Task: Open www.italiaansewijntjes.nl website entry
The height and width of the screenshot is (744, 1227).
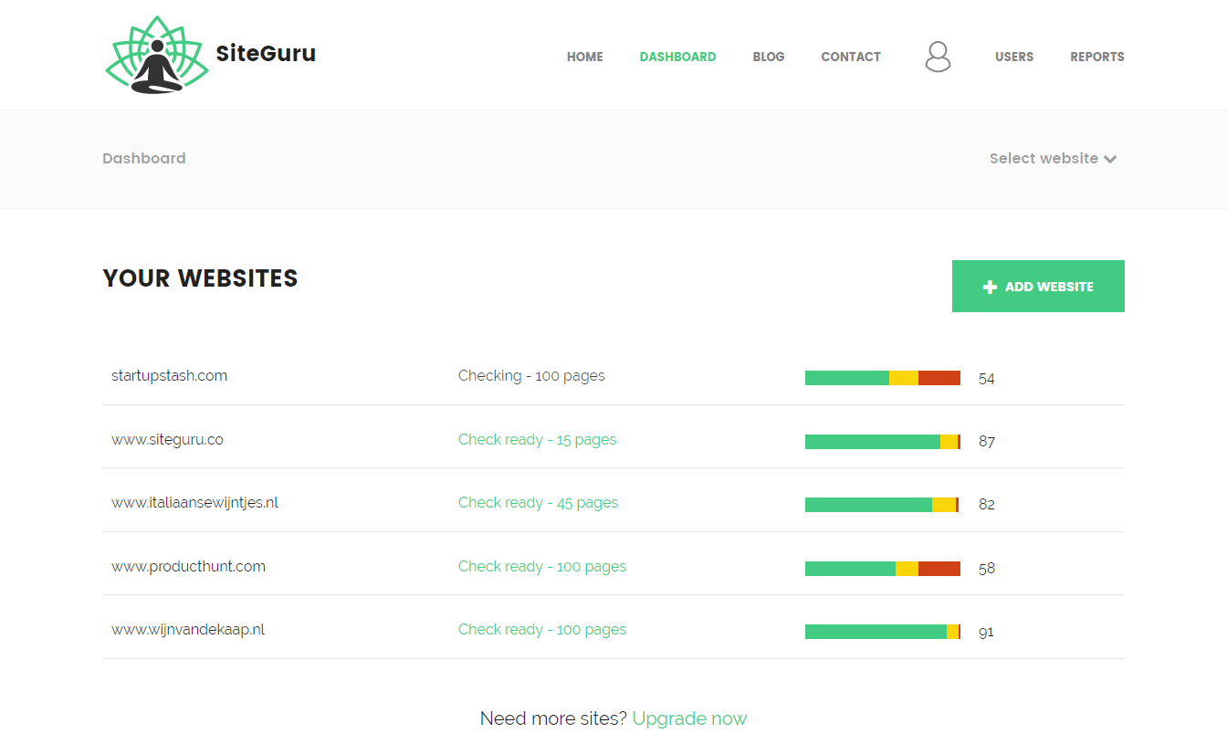Action: [613, 502]
